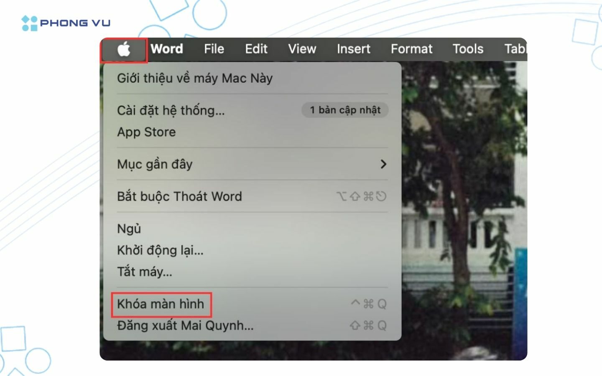The height and width of the screenshot is (376, 602).
Task: Click the 1 bản cập nhật badge
Action: [x=345, y=110]
